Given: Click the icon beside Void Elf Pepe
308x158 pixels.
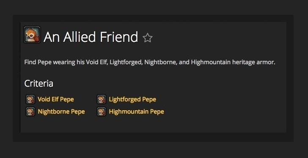Looking at the screenshot, I should tap(30, 99).
